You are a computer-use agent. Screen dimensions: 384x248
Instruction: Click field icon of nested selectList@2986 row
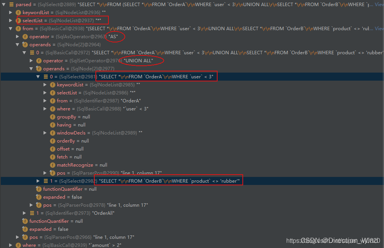(x=52, y=93)
